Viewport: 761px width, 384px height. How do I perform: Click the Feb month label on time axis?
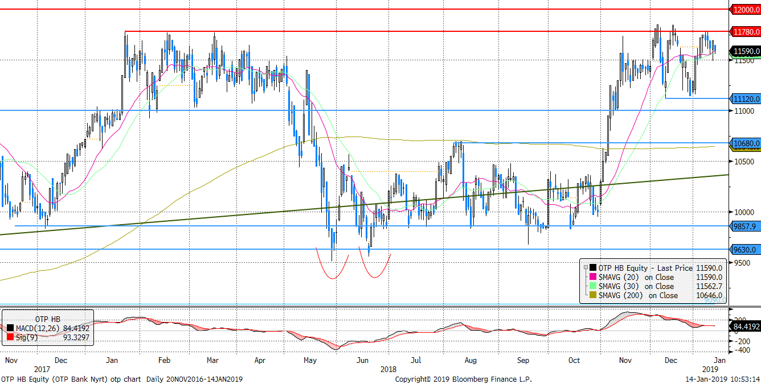coord(165,360)
